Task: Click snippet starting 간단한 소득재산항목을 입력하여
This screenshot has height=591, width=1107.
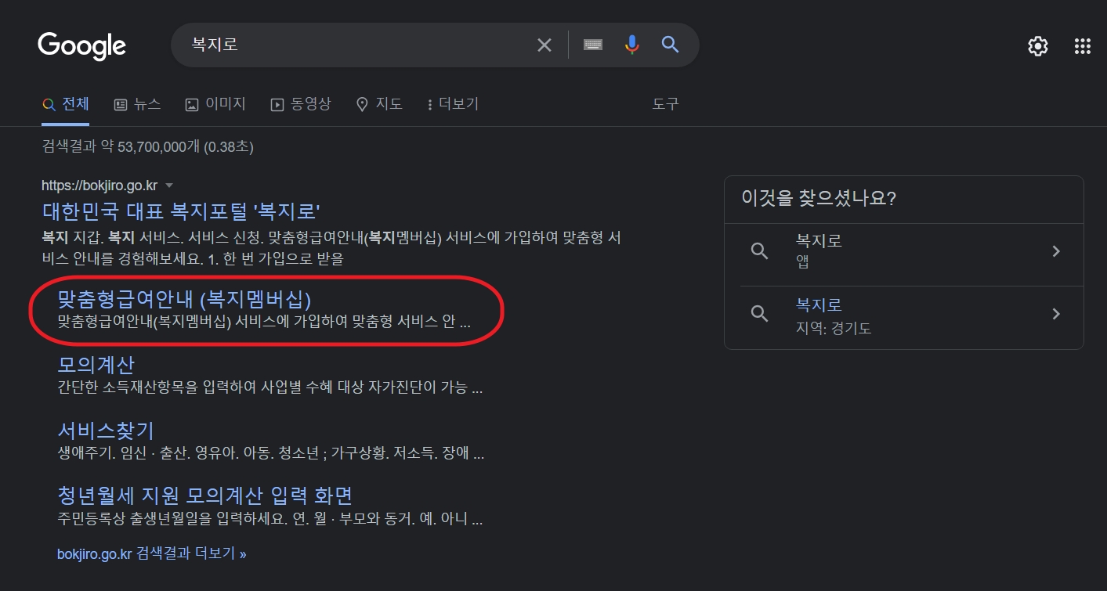Action: [270, 387]
